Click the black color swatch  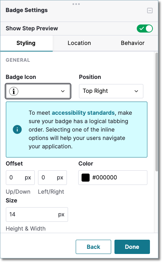tap(86, 178)
